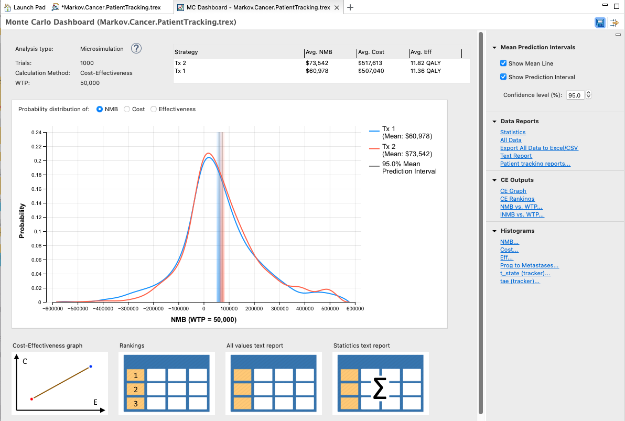Image resolution: width=625 pixels, height=421 pixels.
Task: Click the Markov model icon on the file tab
Action: (53, 7)
